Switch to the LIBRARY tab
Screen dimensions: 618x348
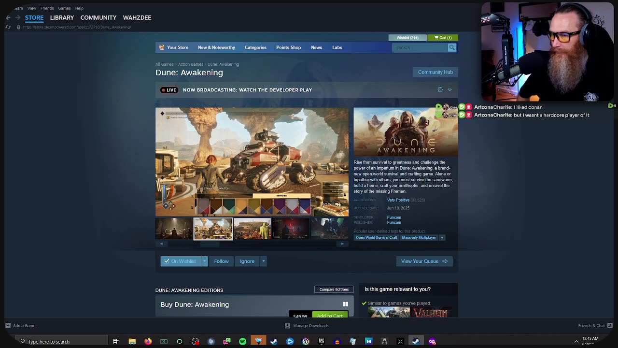click(x=62, y=17)
